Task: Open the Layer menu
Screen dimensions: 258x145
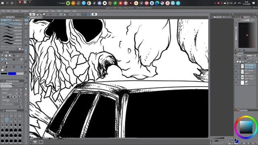Action: 33,11
